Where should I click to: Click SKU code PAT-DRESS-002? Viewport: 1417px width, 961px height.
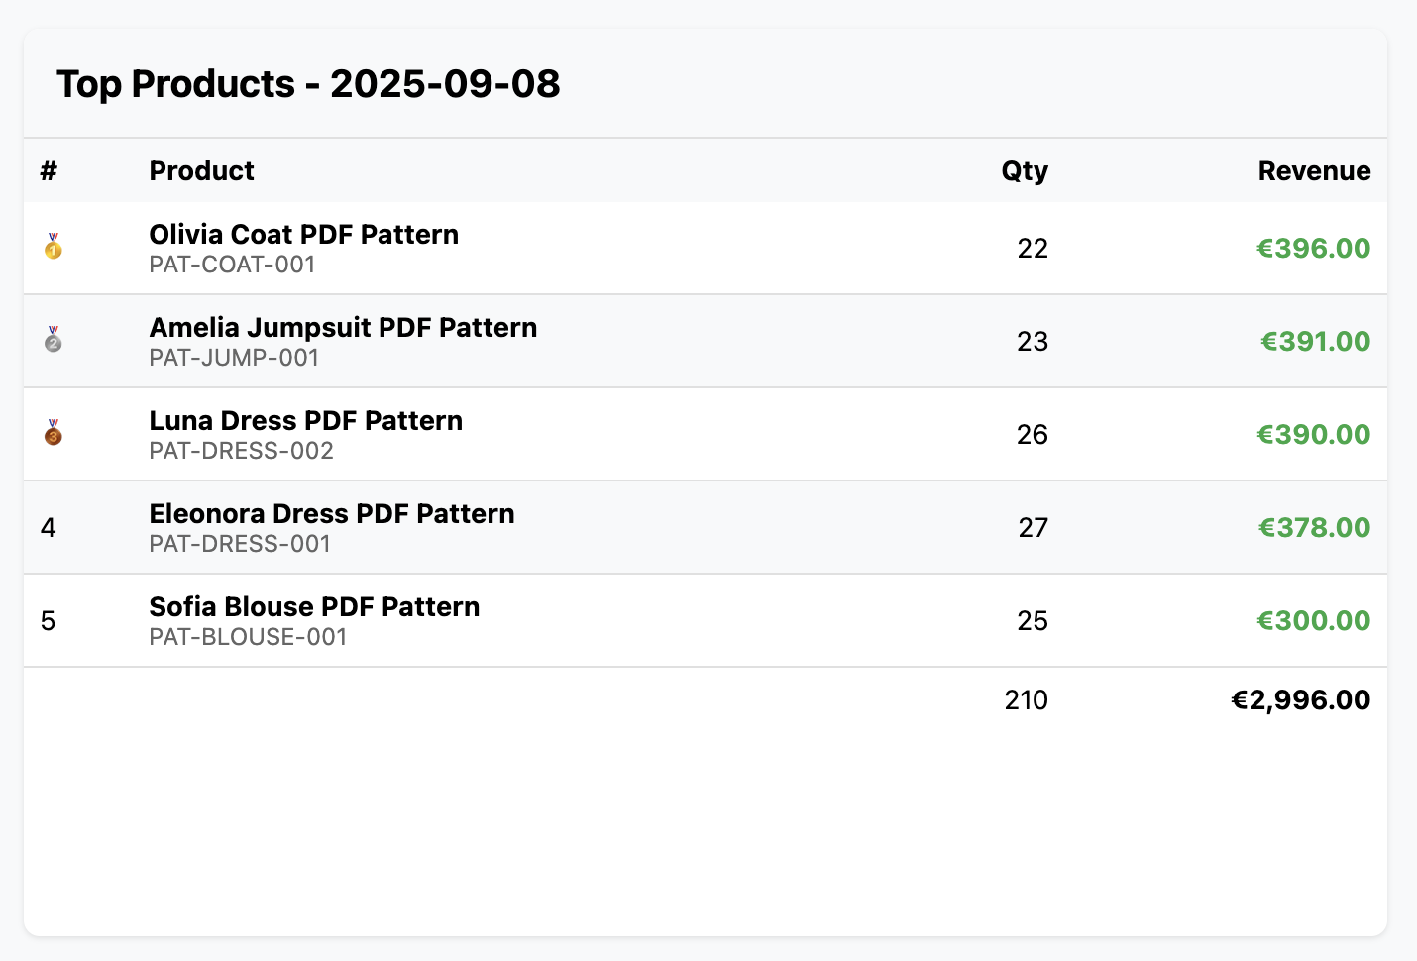241,452
